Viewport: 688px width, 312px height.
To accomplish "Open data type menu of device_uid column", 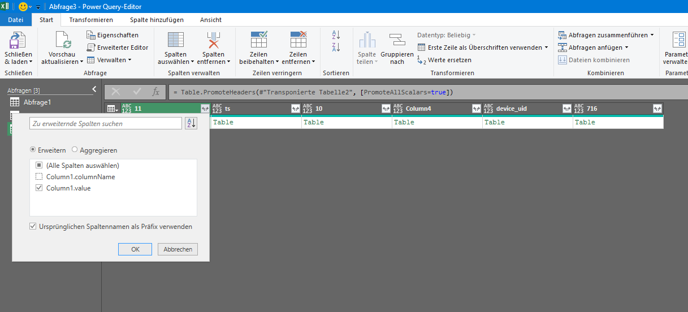I will [x=488, y=109].
